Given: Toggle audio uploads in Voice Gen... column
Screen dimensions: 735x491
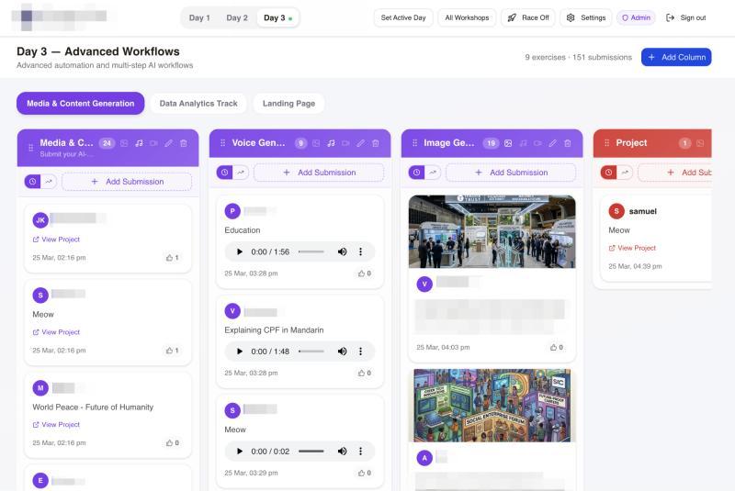Looking at the screenshot, I should coord(331,143).
